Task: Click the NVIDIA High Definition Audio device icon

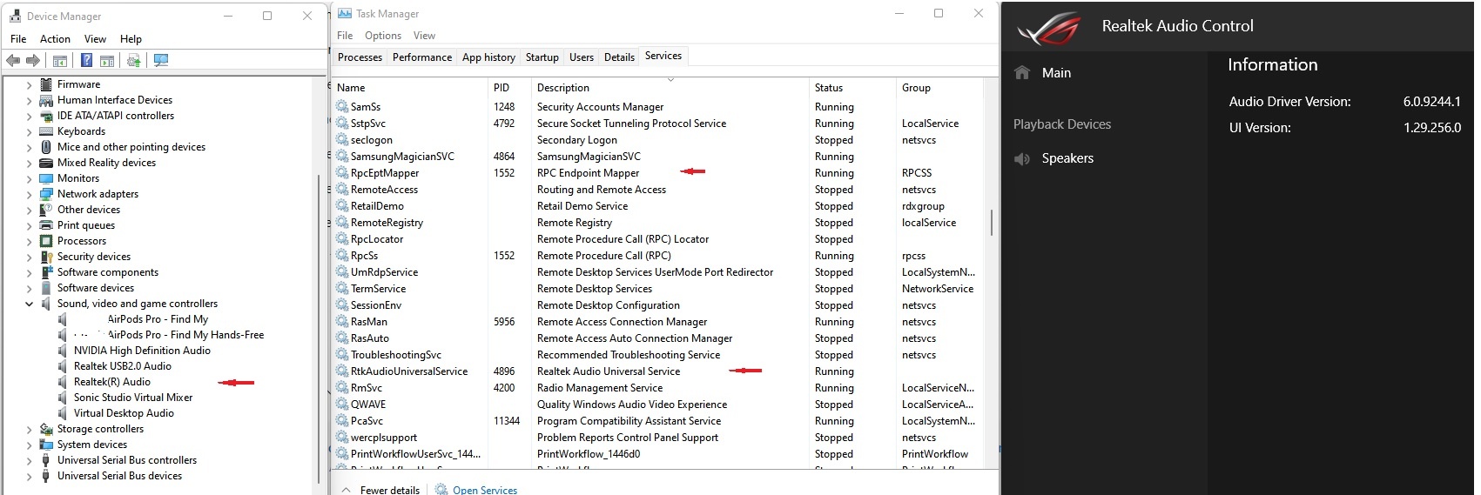Action: point(63,351)
